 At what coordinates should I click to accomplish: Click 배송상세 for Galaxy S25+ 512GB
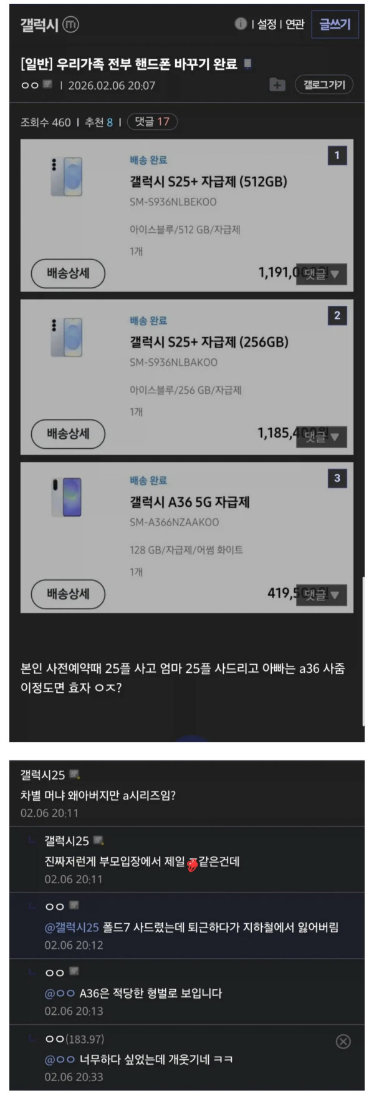(x=68, y=273)
